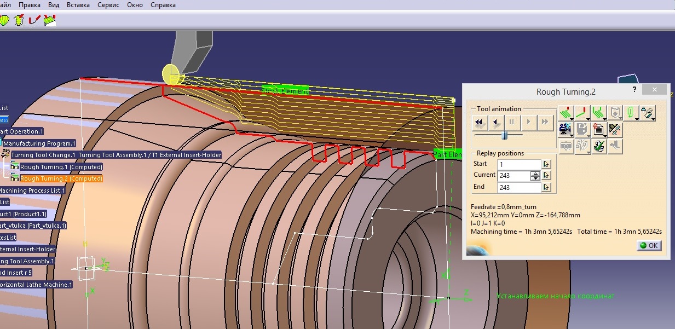Click the yellow shell icon in top toolbar
This screenshot has height=329, width=675.
pos(5,20)
